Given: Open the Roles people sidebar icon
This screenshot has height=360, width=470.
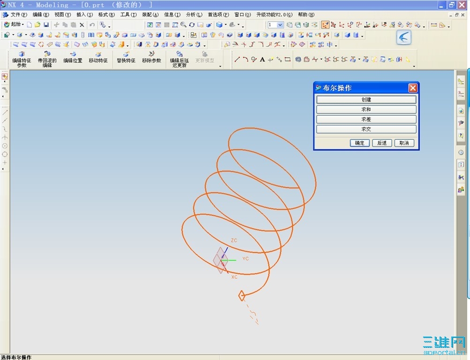Looking at the screenshot, I should coord(461,190).
